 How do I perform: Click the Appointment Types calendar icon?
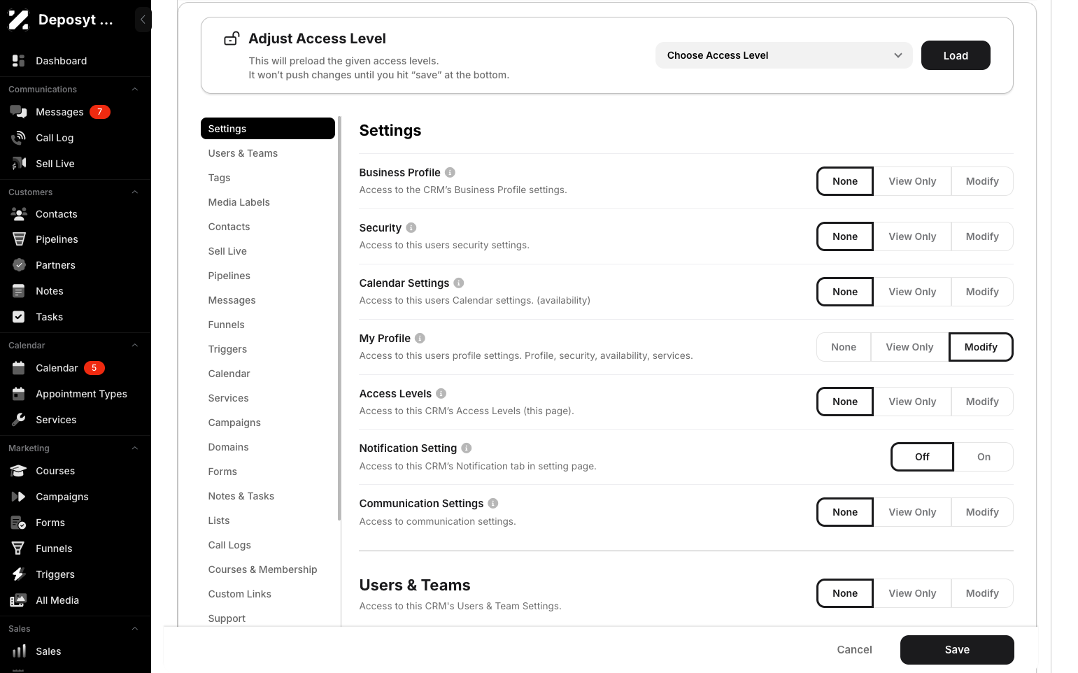pos(19,394)
